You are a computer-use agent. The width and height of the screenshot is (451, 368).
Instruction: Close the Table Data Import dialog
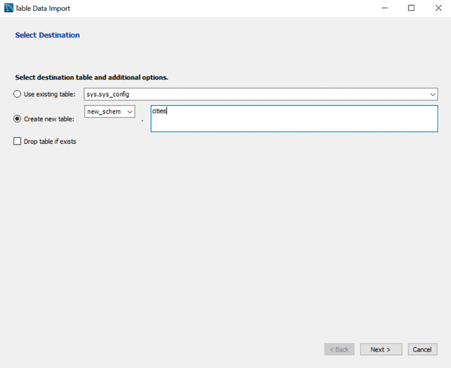[439, 8]
